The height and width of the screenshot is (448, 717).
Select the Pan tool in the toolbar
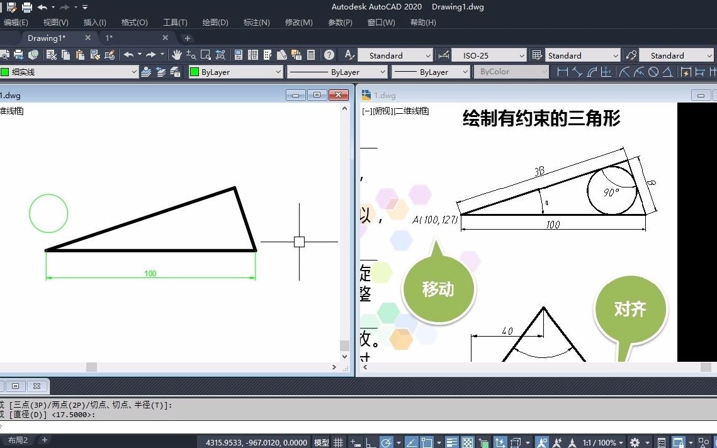point(176,55)
